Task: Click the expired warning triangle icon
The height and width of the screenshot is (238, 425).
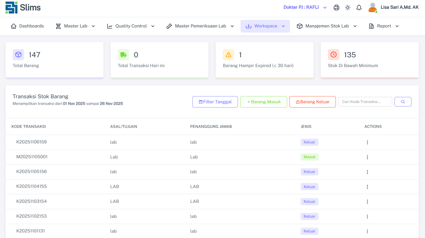Action: (228, 55)
